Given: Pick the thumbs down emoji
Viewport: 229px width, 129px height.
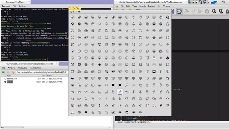Looking at the screenshot, I should [127, 99].
